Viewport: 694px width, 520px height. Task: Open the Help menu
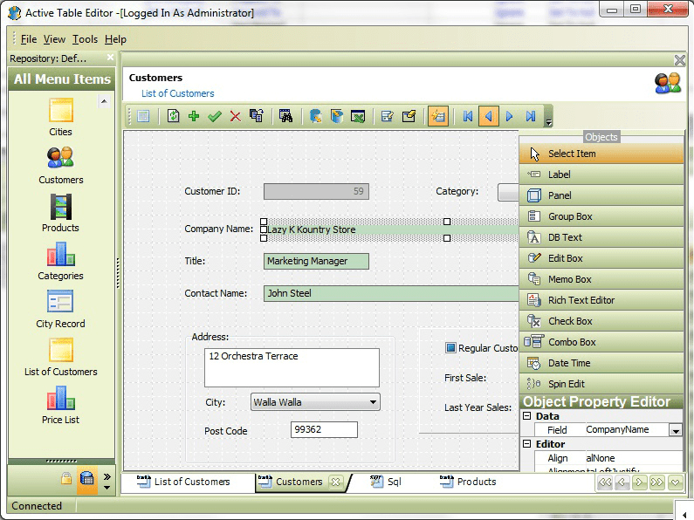(115, 39)
